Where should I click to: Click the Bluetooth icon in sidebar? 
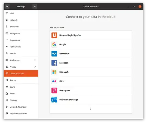(7, 26)
